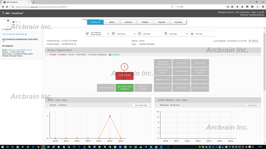Click View High Alerts button
The image size is (266, 149).
141,105
